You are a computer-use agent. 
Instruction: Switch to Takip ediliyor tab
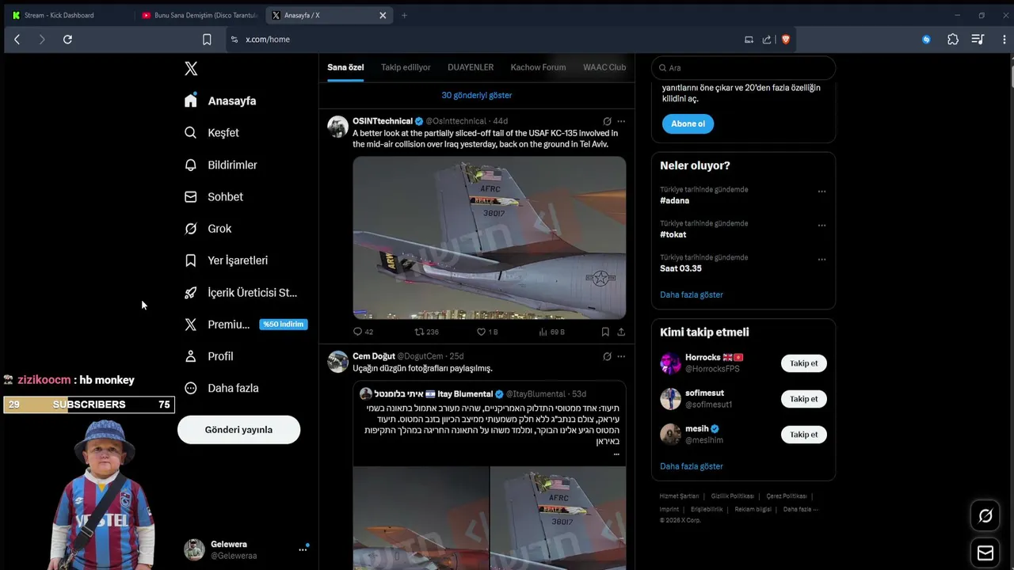(x=406, y=67)
